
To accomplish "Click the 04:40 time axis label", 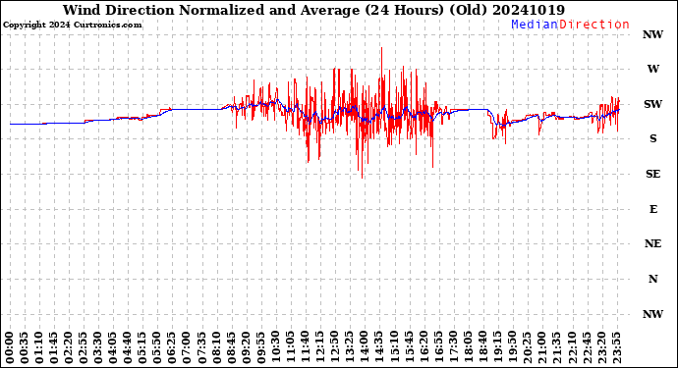I will point(128,348).
